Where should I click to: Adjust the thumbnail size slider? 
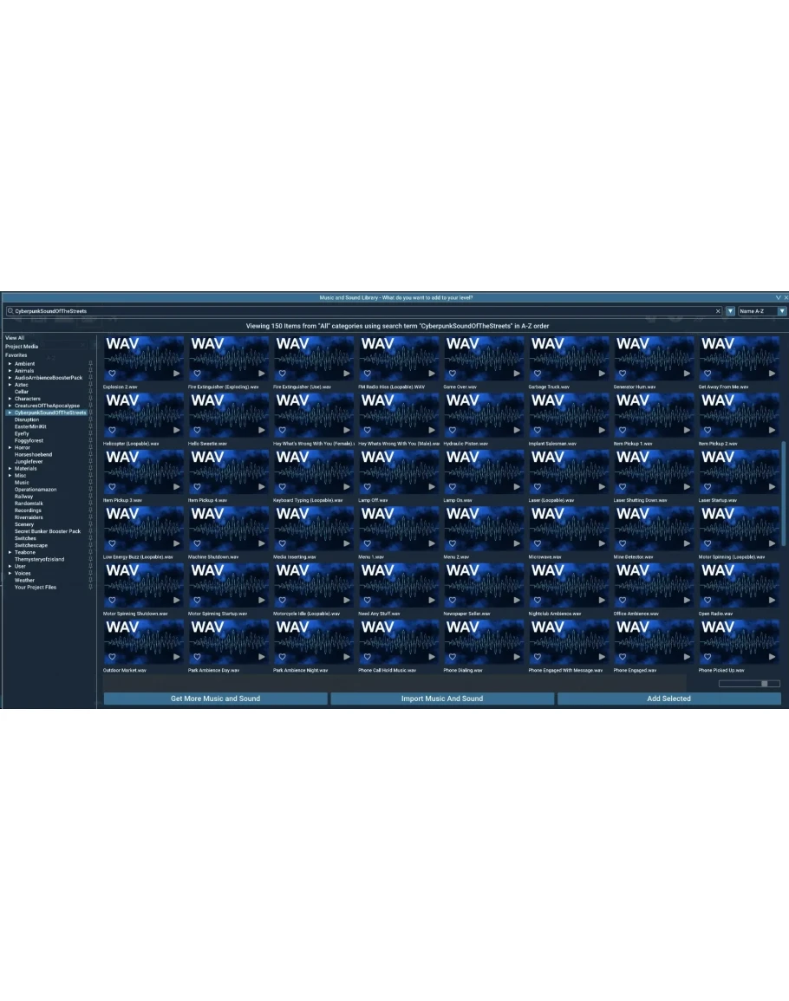coord(764,684)
